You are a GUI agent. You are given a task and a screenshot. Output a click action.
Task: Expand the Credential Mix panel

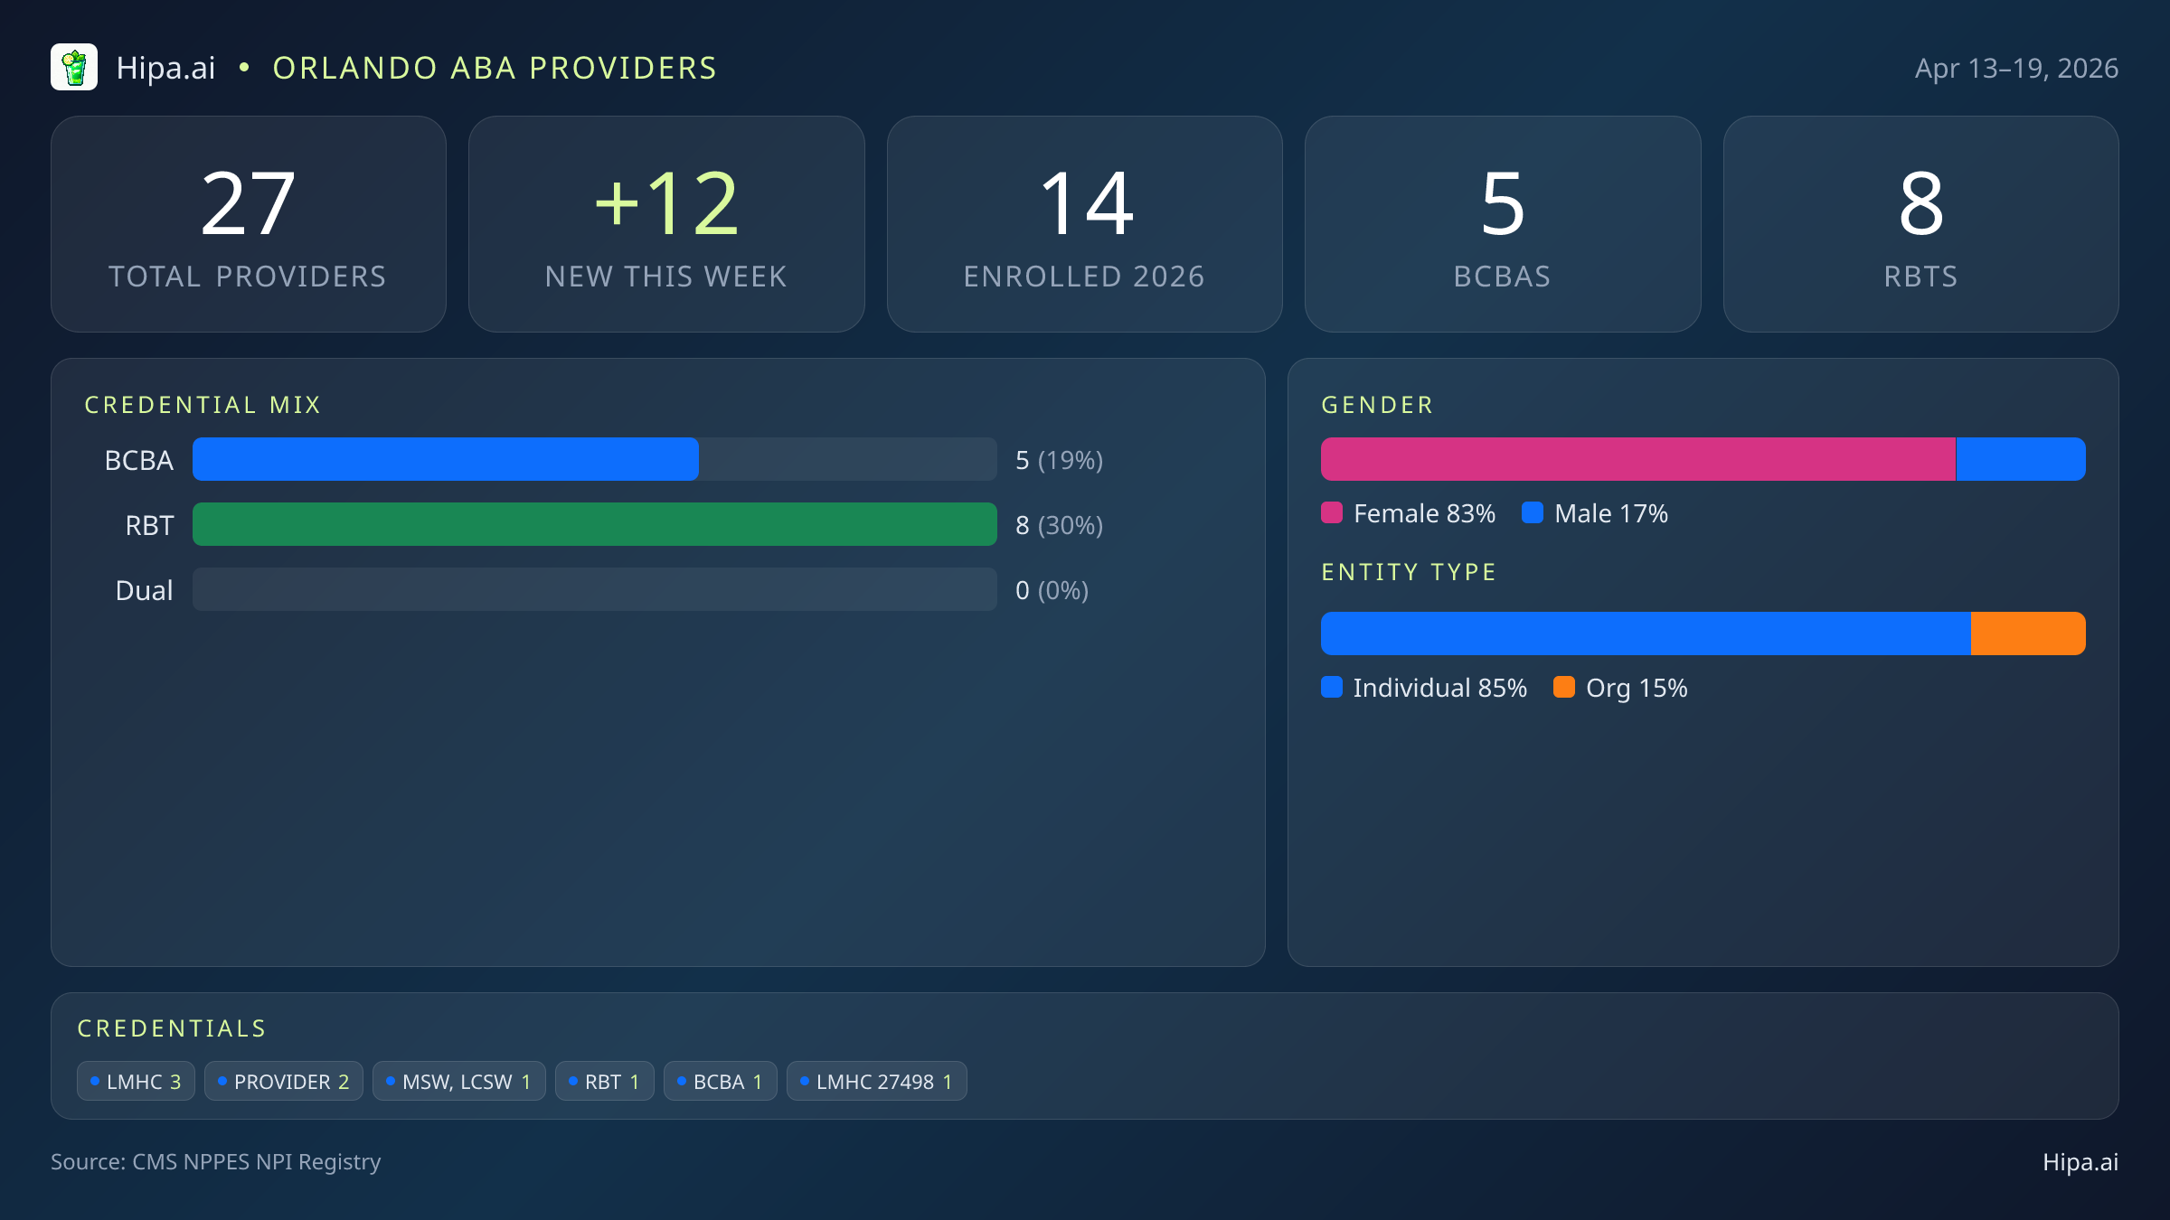click(203, 404)
